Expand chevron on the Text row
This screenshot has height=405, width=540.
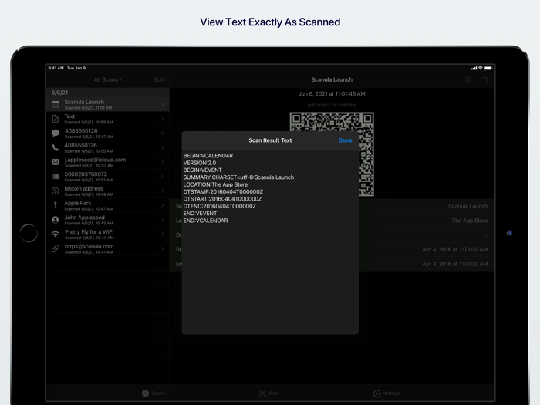[162, 119]
